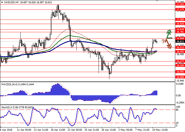Click the 16.093 price level label
Image resolution: width=185 pixels, height=132 pixels.
(180, 72)
